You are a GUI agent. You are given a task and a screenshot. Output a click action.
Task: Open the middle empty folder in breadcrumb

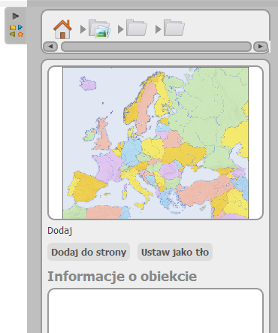137,28
